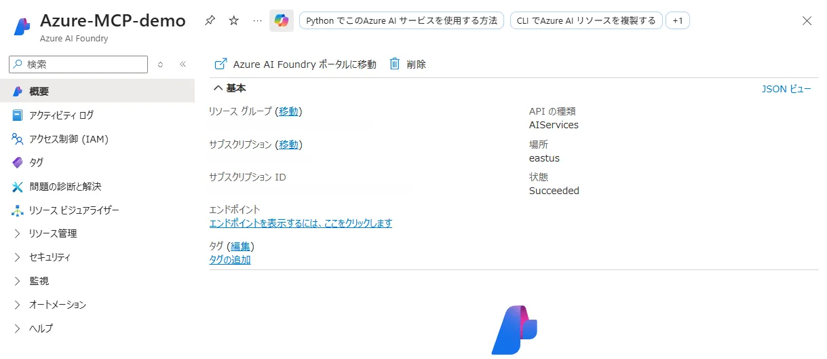Open the more options ellipsis in the header
The width and height of the screenshot is (827, 359).
click(257, 21)
